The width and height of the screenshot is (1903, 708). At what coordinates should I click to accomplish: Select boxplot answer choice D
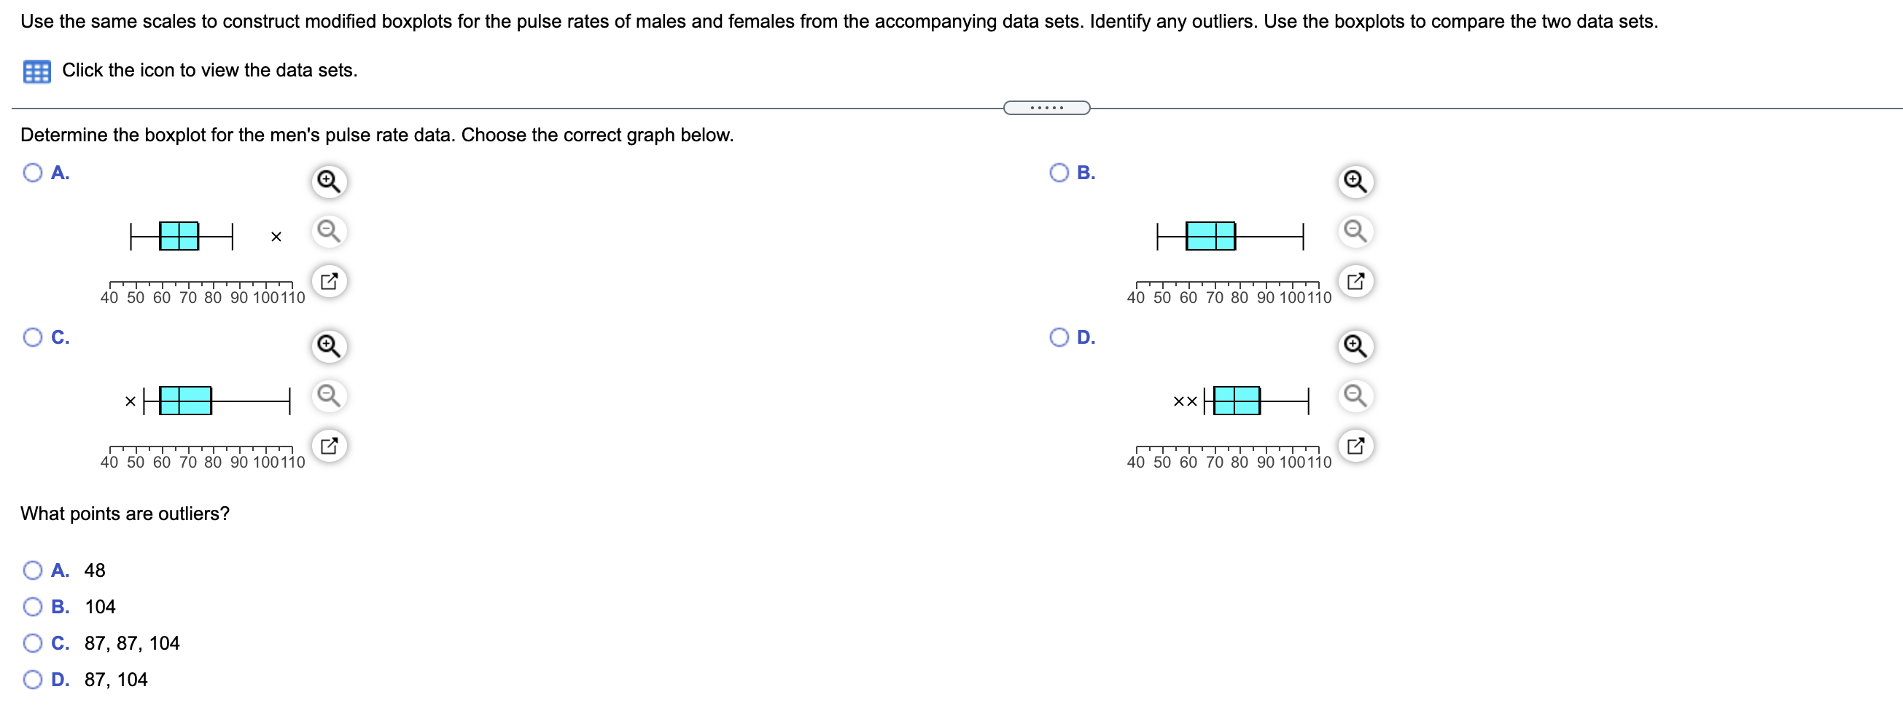[x=1059, y=337]
